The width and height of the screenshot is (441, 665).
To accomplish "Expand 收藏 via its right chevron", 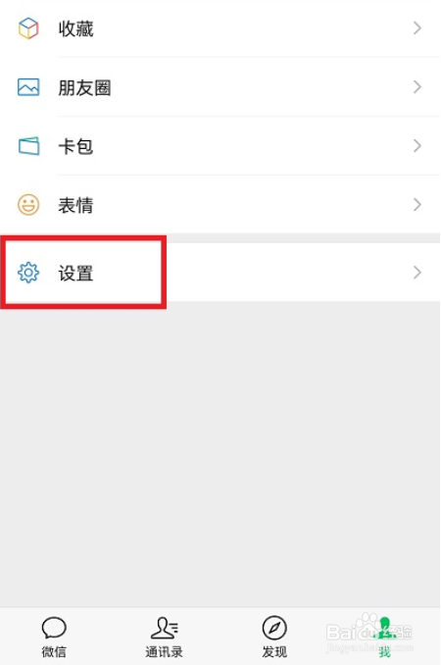I will pyautogui.click(x=417, y=28).
